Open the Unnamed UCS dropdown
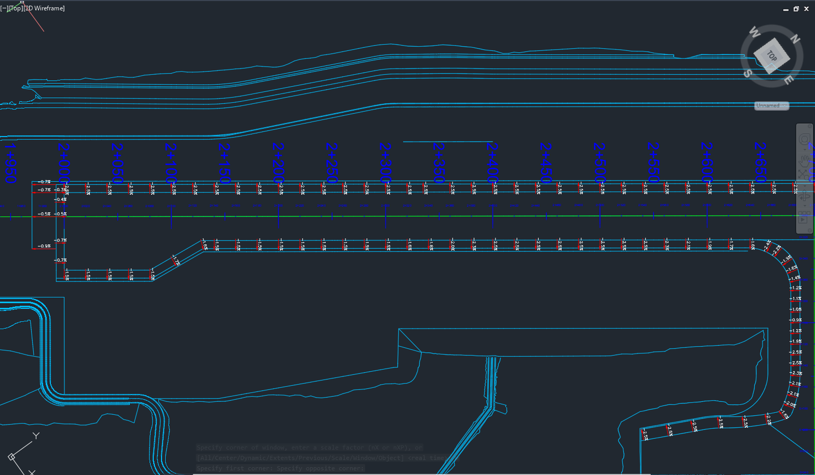Screen dimensions: 815x475 point(772,105)
